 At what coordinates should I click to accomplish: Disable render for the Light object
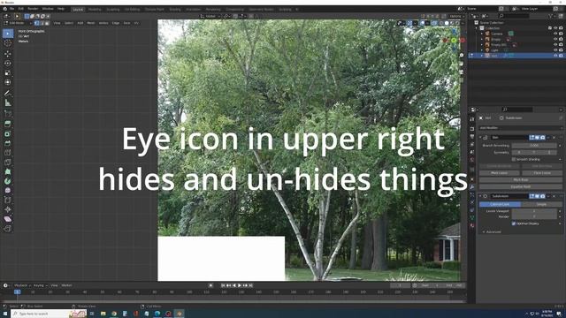(x=561, y=50)
